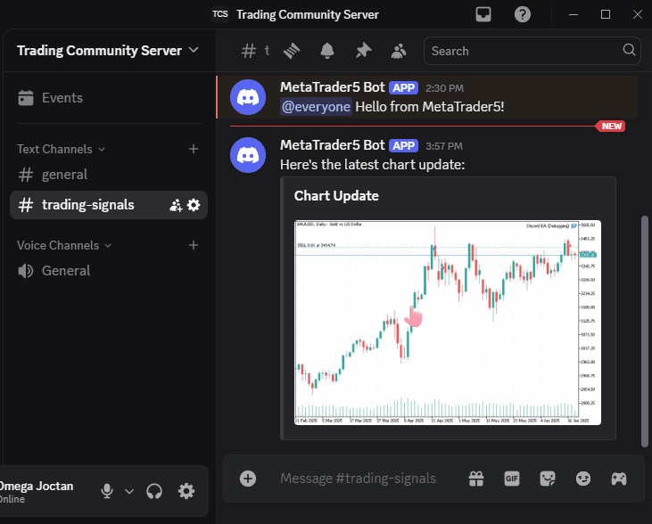Open Events calendar icon
This screenshot has width=652, height=524.
click(x=26, y=98)
